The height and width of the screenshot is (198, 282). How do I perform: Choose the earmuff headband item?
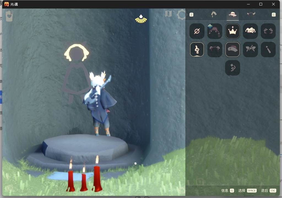(215, 50)
